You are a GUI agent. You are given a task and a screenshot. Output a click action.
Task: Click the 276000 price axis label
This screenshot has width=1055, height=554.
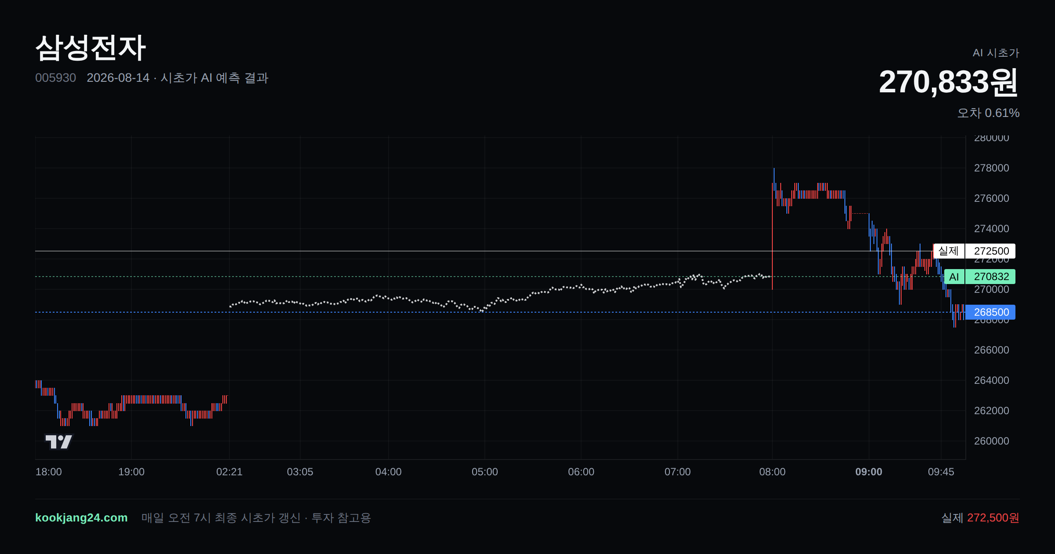tap(992, 198)
